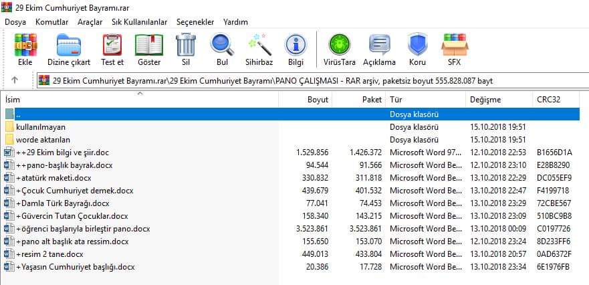Sort list by Değişme date column
The width and height of the screenshot is (589, 285).
coord(485,100)
